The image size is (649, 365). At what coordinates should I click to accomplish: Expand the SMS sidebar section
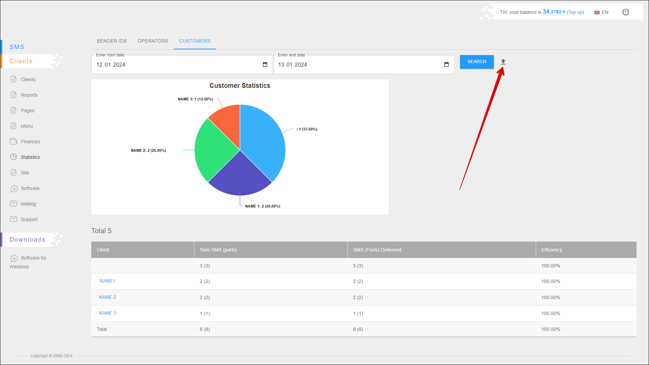pos(17,47)
